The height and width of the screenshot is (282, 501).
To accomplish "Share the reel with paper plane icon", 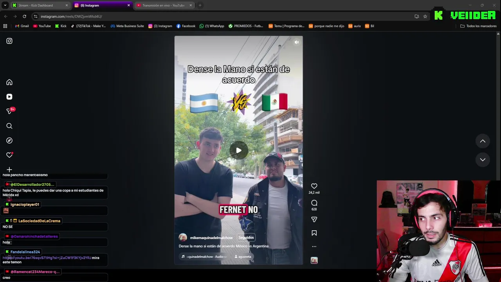I will tap(314, 219).
